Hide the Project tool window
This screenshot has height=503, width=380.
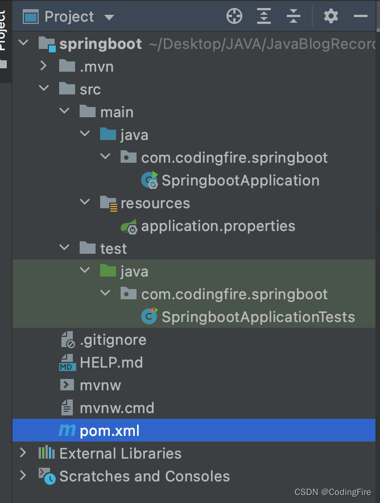click(x=361, y=17)
